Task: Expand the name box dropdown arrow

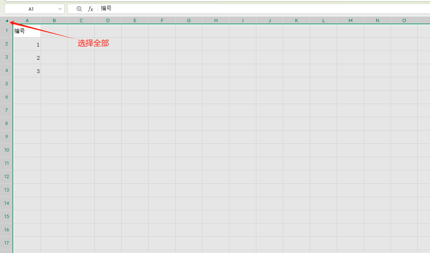Action: (x=60, y=9)
